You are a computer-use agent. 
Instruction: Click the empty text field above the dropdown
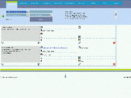[x=41, y=12]
